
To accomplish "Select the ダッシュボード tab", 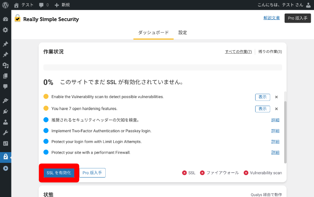I will [153, 33].
